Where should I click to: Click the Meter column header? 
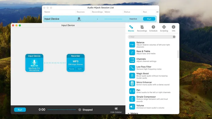click(107, 12)
